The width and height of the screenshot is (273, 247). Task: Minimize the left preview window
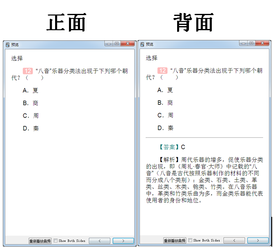109,44
